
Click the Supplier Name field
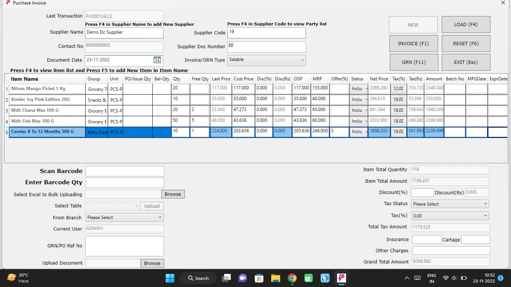tap(124, 33)
